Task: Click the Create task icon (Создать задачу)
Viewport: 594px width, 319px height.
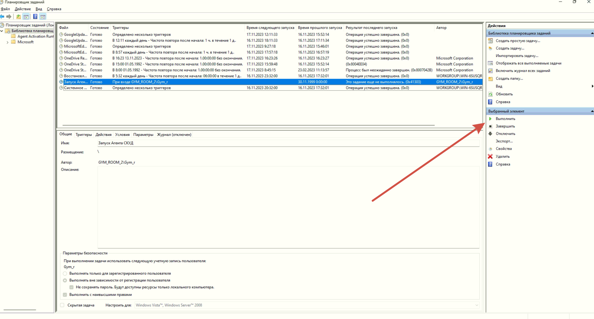Action: pos(490,48)
